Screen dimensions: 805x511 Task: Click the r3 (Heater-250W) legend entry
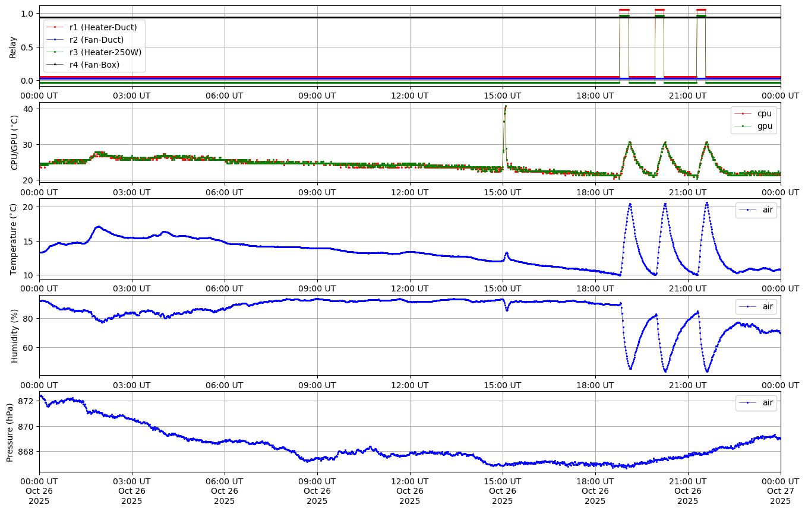(x=105, y=52)
